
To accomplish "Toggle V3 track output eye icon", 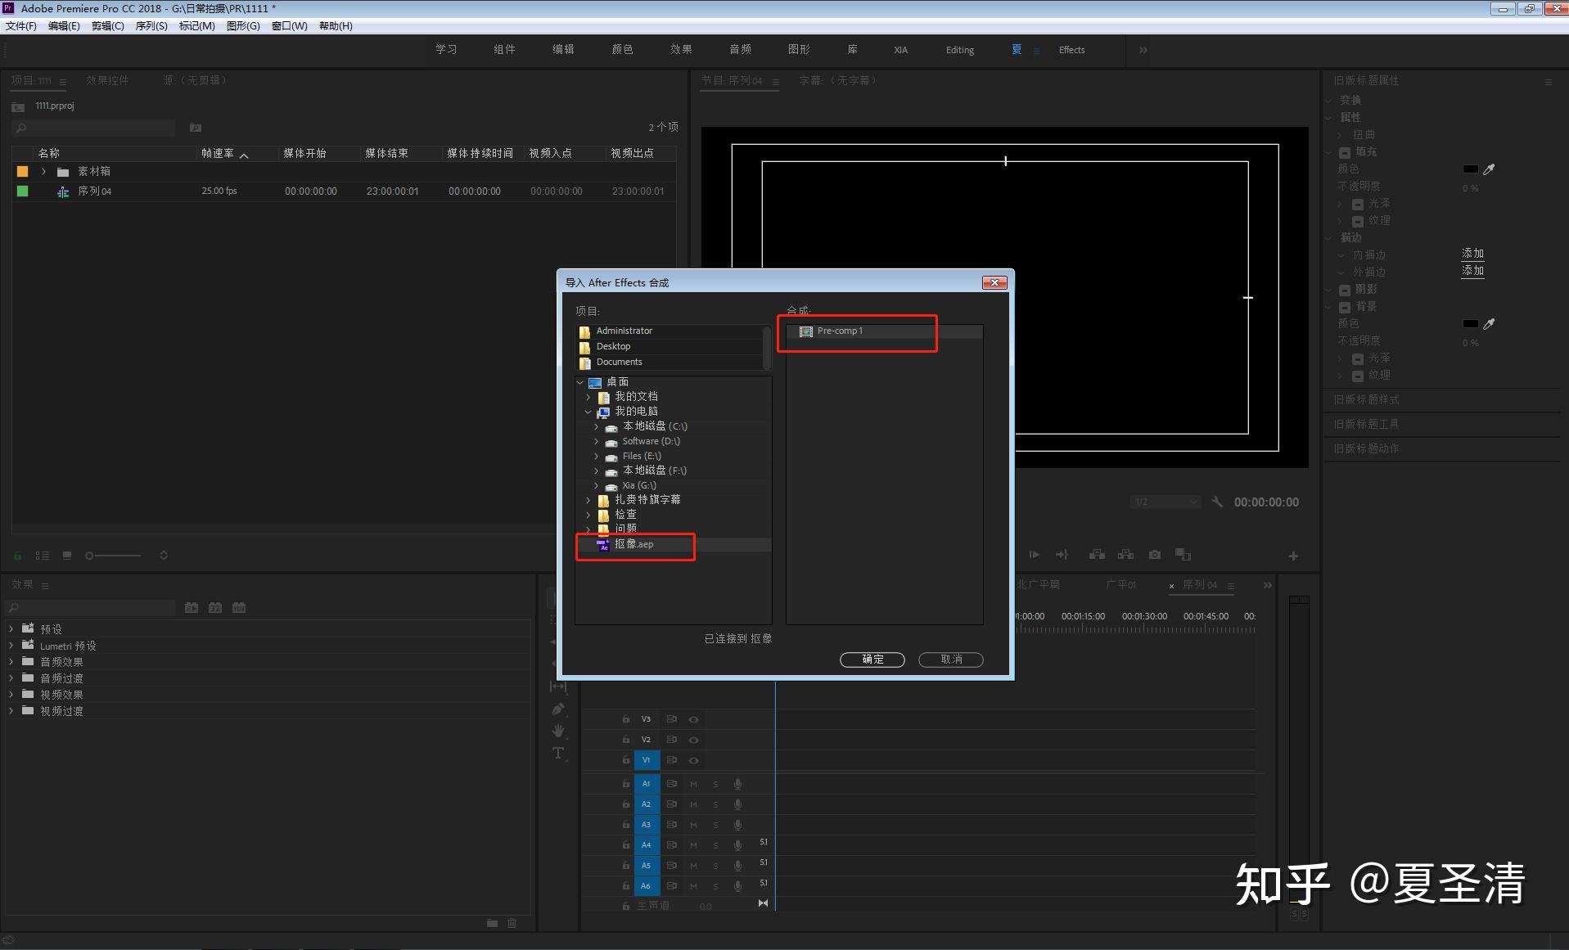I will pyautogui.click(x=693, y=720).
